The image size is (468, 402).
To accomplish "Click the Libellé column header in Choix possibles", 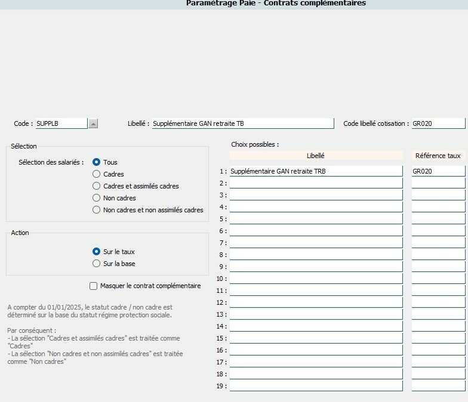I will pos(316,156).
